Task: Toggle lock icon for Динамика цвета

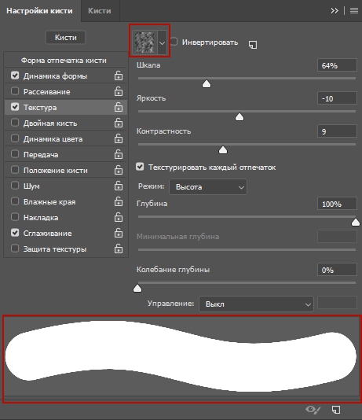Action: click(119, 138)
